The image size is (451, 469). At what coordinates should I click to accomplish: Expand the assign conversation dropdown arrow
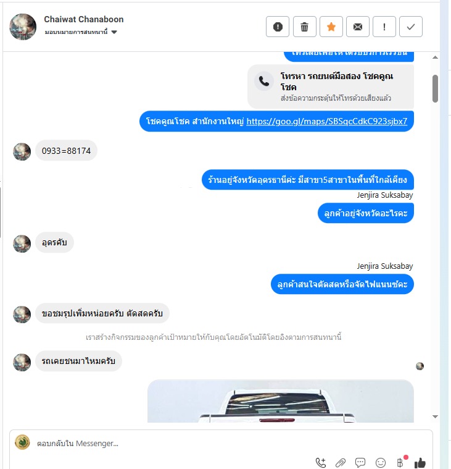click(114, 32)
